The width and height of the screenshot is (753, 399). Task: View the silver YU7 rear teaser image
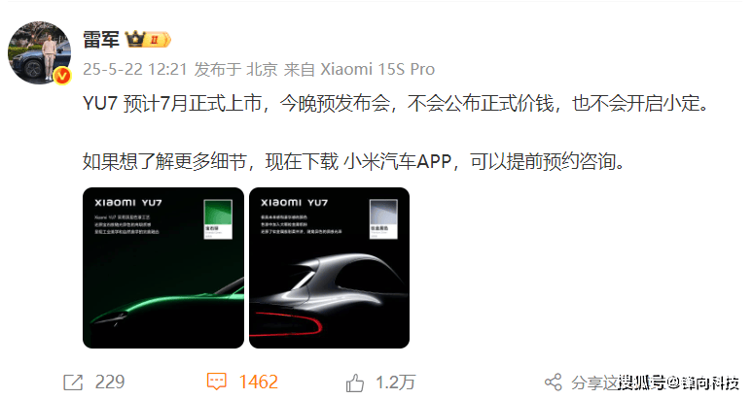pyautogui.click(x=329, y=268)
